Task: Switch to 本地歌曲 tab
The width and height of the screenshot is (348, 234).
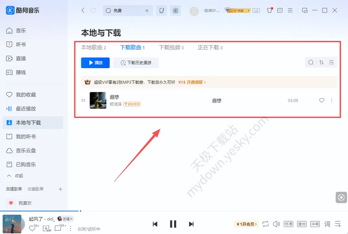Action: click(93, 48)
